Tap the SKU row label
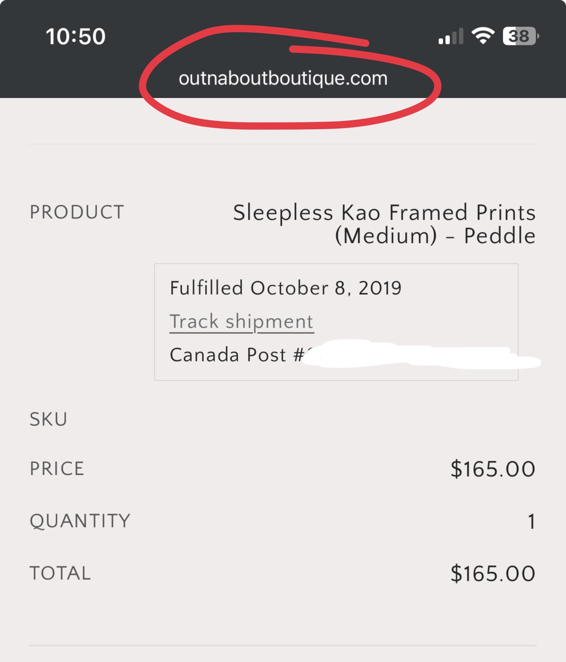 click(x=49, y=419)
